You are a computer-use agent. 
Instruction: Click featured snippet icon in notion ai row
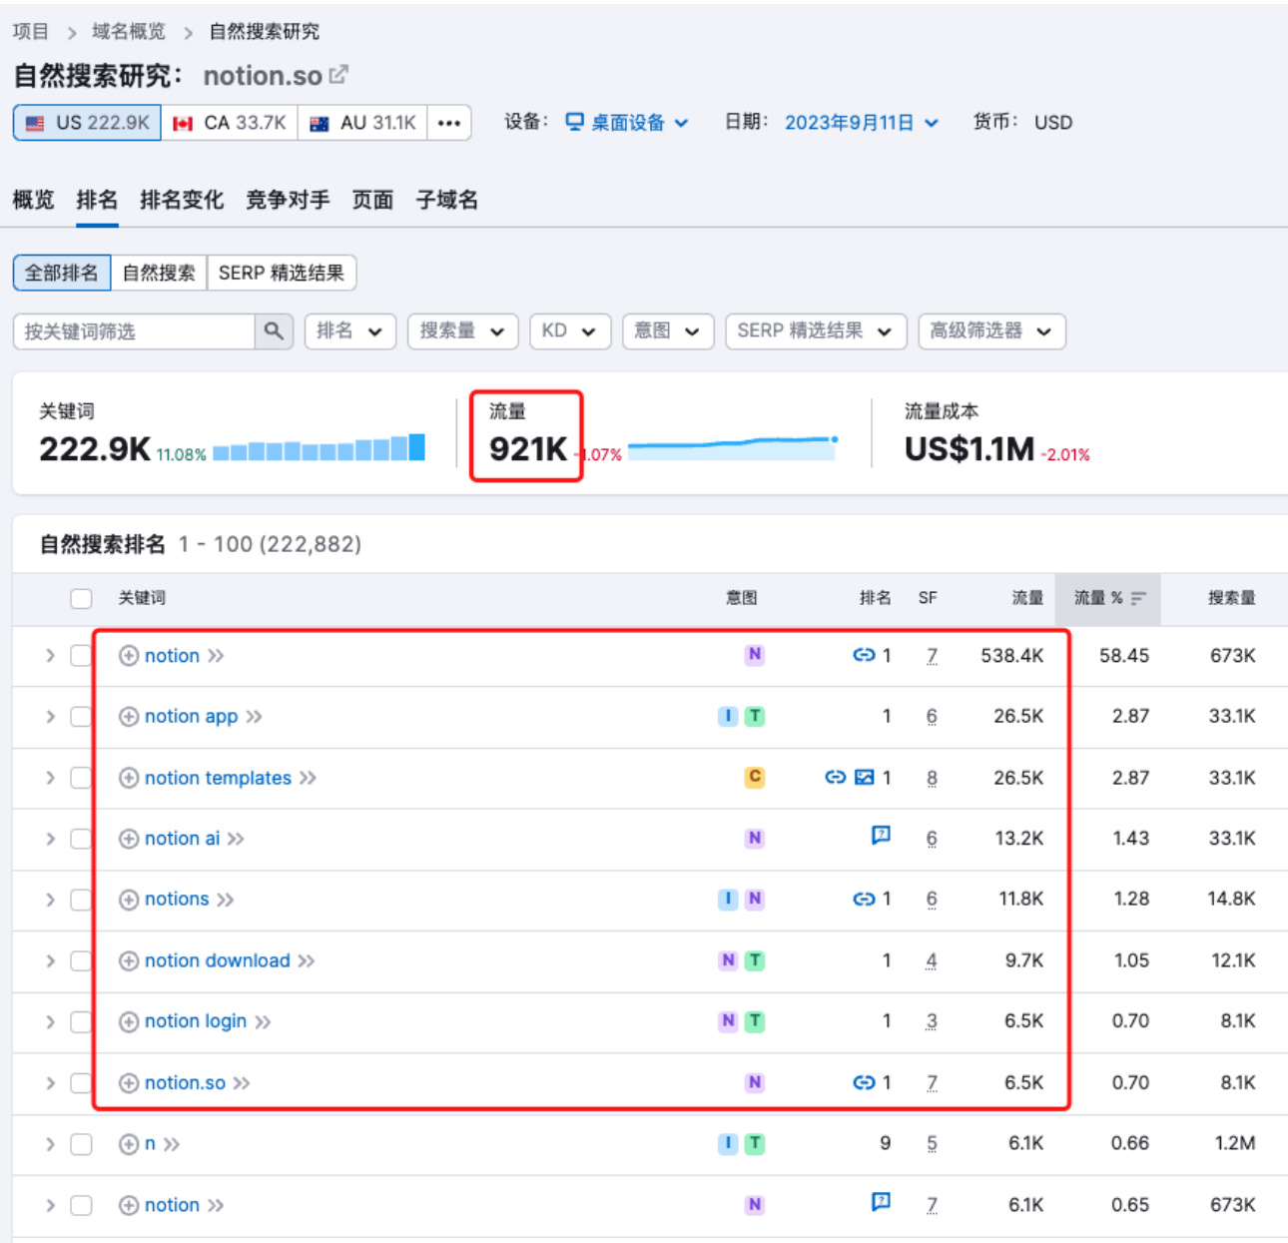coord(881,835)
